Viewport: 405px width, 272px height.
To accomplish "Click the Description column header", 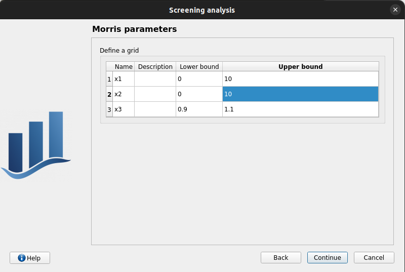I will click(x=155, y=66).
